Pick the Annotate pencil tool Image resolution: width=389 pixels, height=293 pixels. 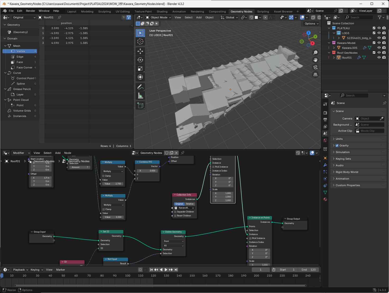(140, 87)
